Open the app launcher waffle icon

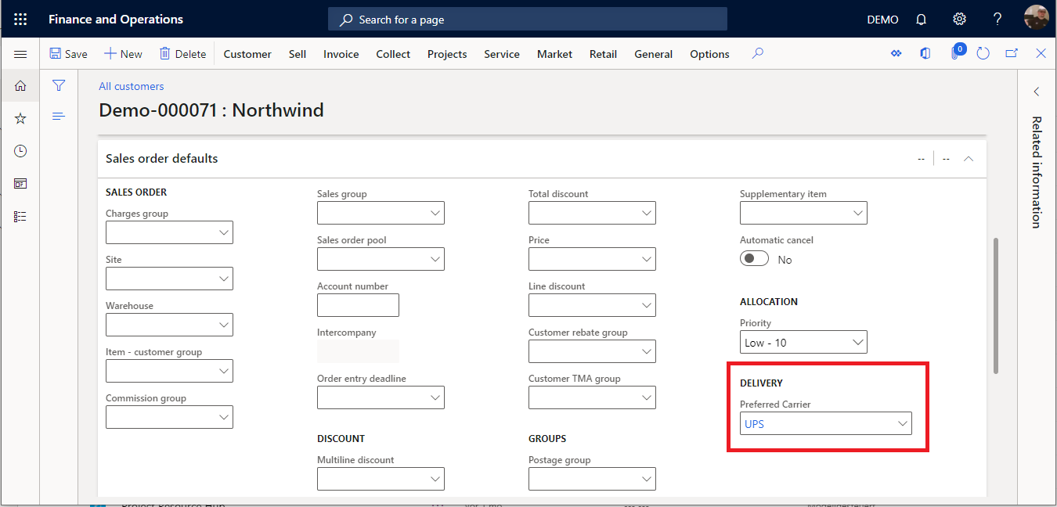point(20,20)
